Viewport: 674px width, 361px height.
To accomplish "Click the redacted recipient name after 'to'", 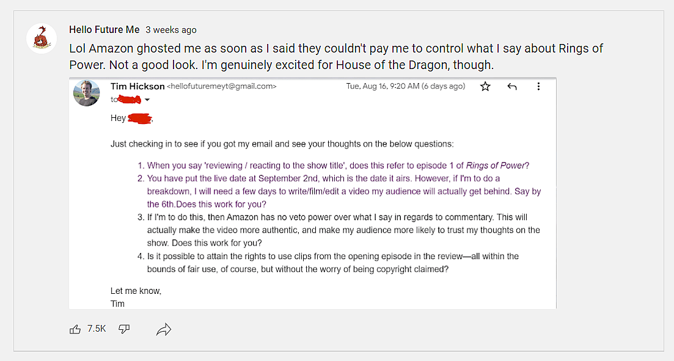I will click(129, 100).
